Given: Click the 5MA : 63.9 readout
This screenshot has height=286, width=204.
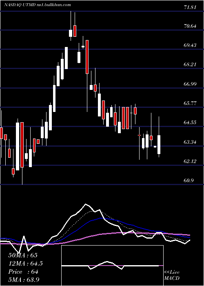Looking at the screenshot, I should click(x=24, y=280).
